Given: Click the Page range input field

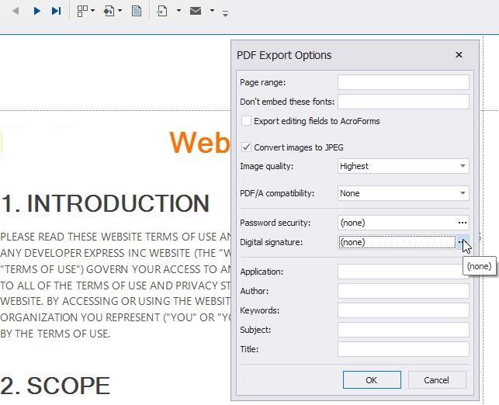Looking at the screenshot, I should tap(403, 82).
